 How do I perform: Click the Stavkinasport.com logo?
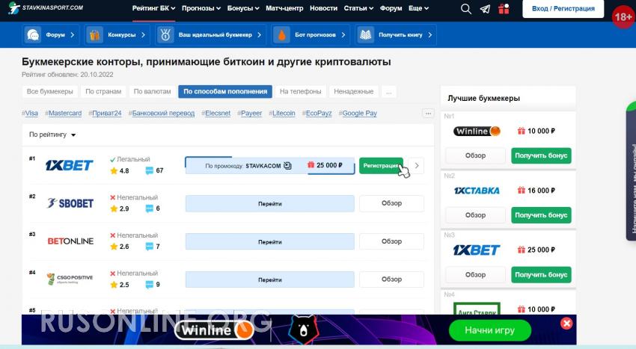tap(46, 7)
